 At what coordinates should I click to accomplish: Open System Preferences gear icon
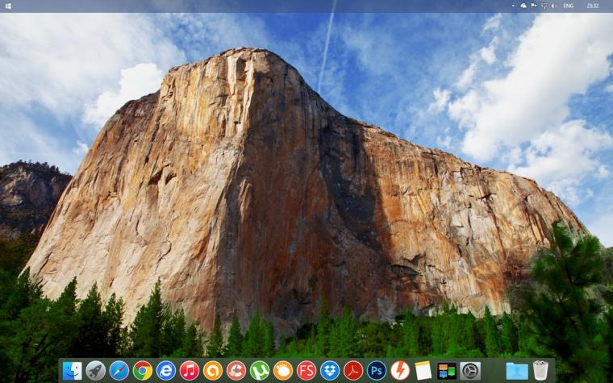(x=470, y=370)
